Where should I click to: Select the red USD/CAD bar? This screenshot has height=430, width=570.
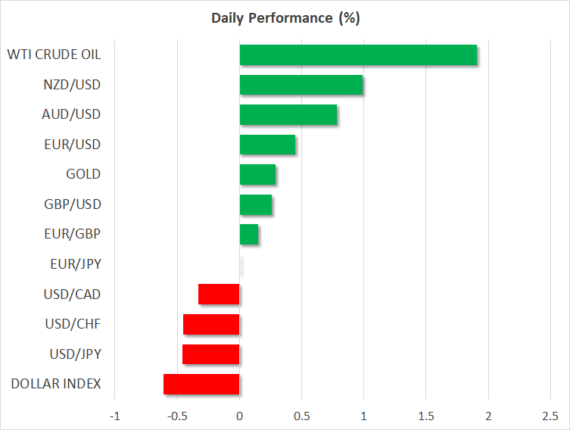click(x=219, y=294)
